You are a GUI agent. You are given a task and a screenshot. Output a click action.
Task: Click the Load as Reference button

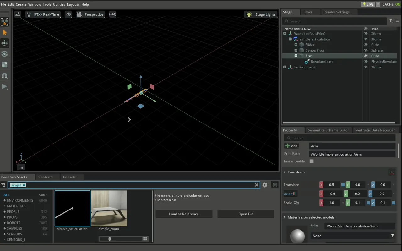point(184,214)
